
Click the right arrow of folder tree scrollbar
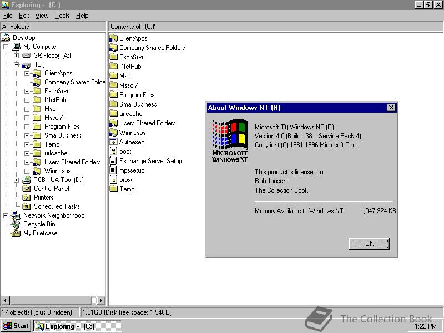point(101,300)
